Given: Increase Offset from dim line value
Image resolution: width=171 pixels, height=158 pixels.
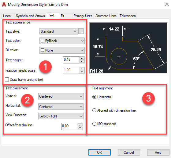Looking at the screenshot, I should tap(80, 125).
